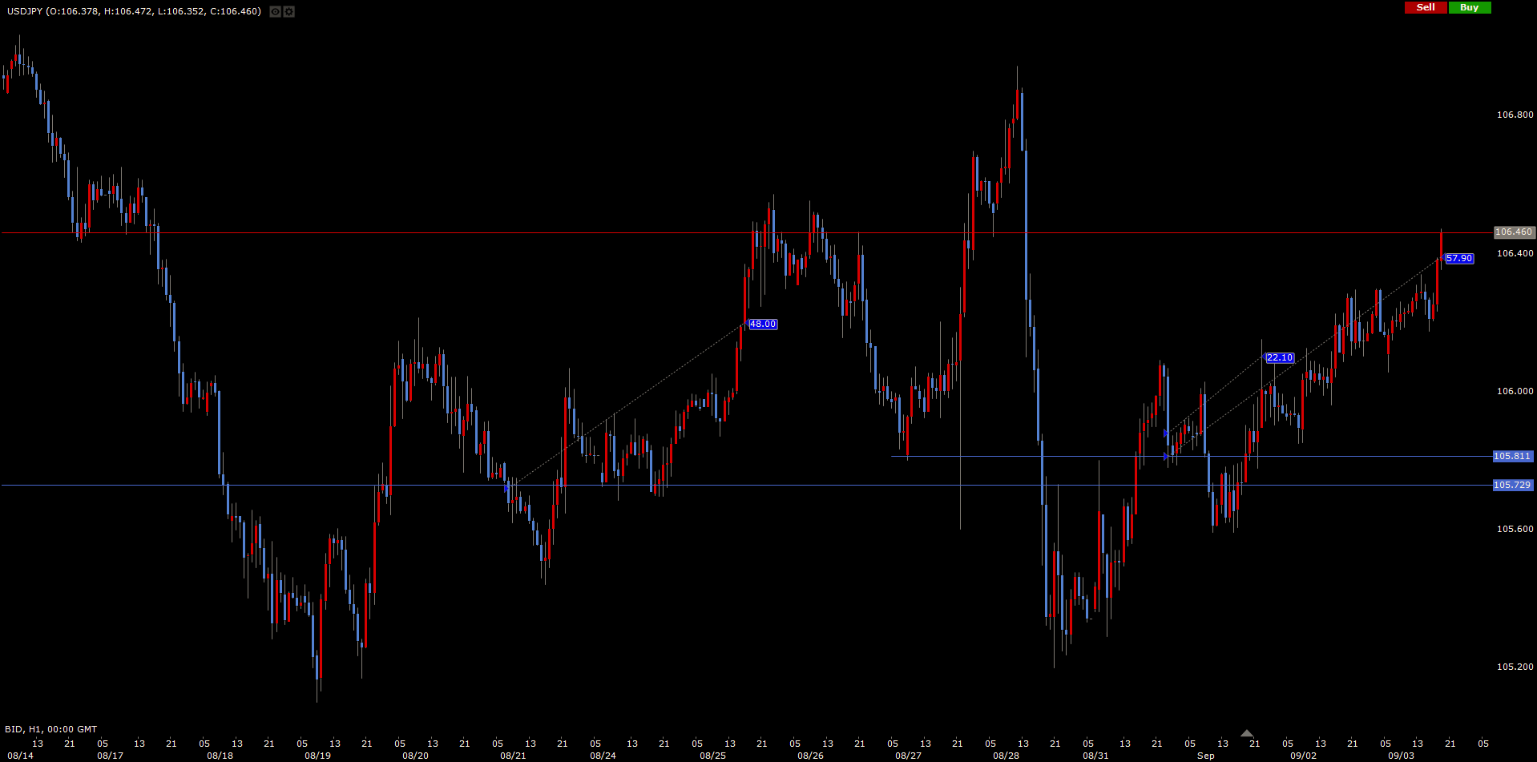Click the 106.800 price axis label
This screenshot has width=1537, height=762.
coord(1515,115)
